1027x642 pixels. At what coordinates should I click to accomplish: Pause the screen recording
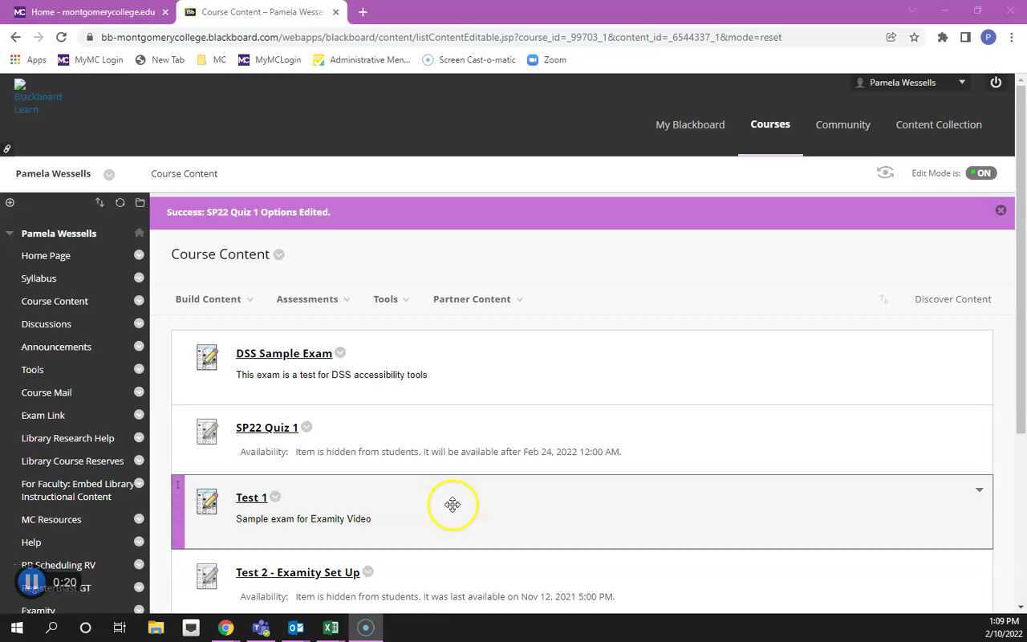pos(31,582)
